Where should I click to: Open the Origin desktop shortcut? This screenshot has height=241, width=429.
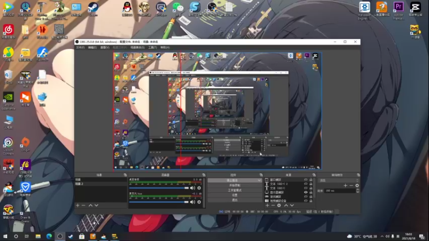(25, 144)
